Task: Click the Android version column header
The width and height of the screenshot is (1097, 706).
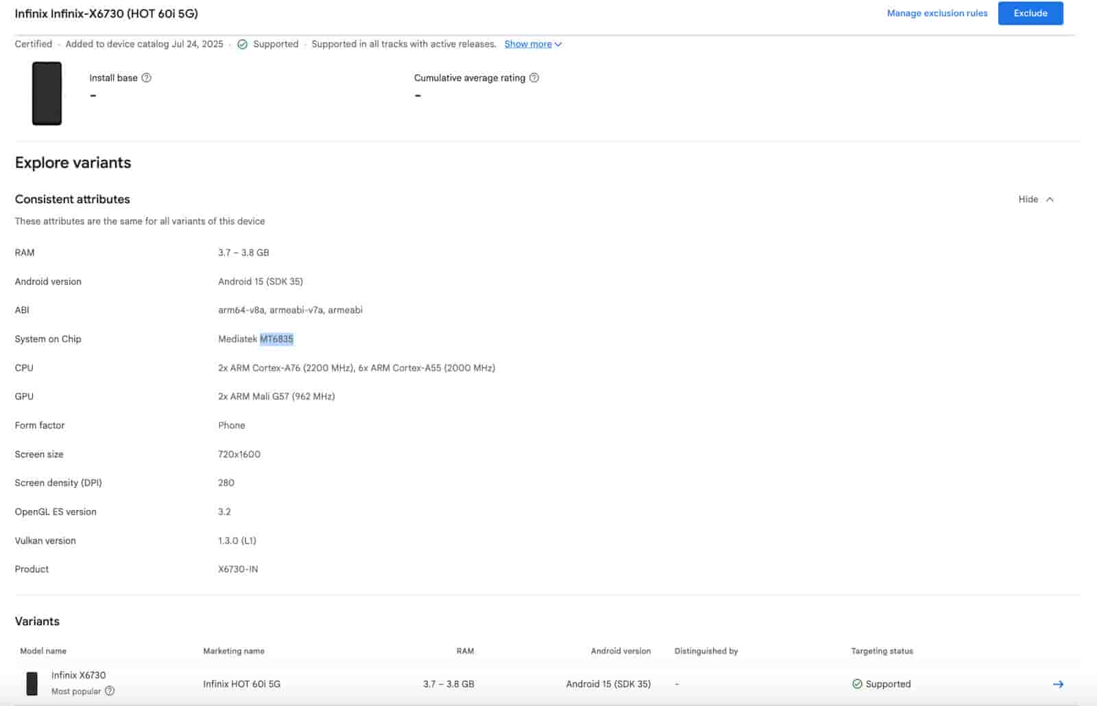Action: coord(620,651)
